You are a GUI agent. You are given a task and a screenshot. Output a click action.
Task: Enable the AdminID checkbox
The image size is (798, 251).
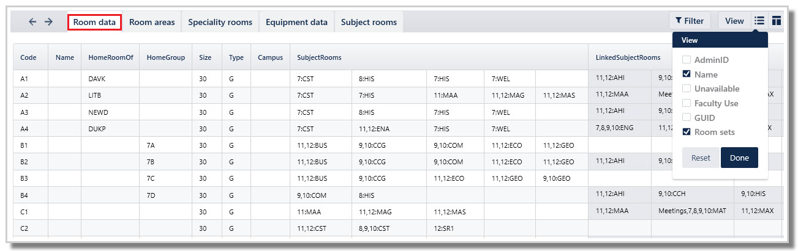687,60
